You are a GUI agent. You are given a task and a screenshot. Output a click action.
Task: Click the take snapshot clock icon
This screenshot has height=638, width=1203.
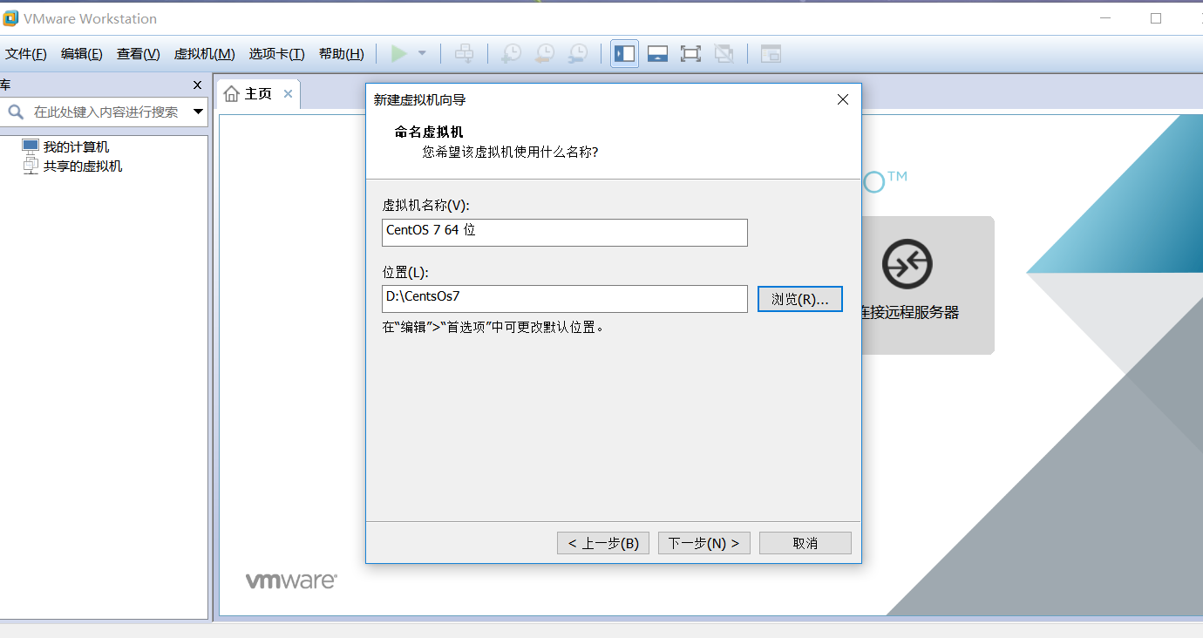[x=511, y=54]
